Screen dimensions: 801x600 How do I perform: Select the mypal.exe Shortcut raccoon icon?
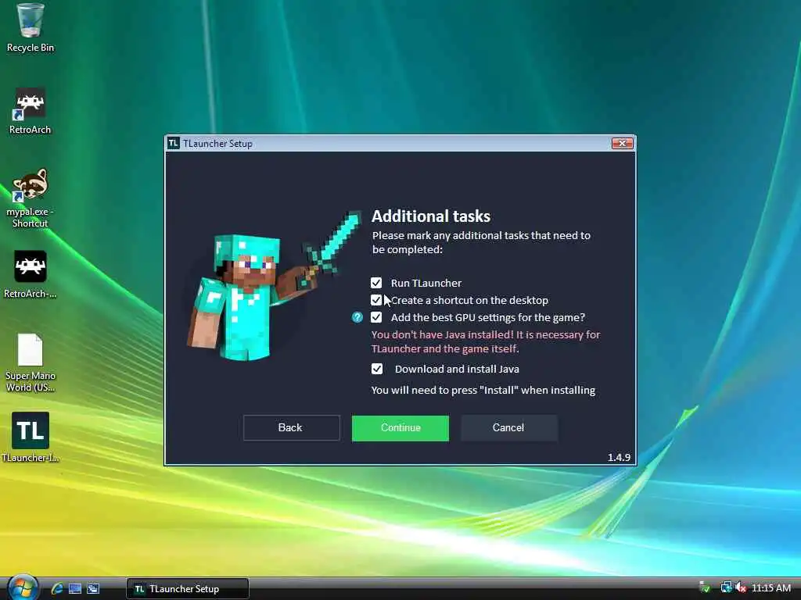pyautogui.click(x=30, y=198)
